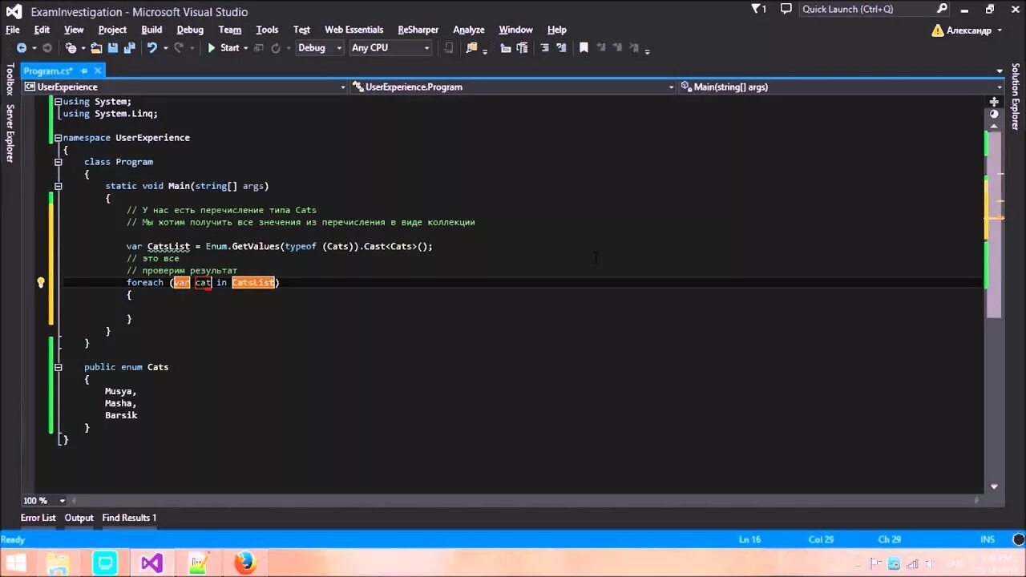Click the scrollbar down arrow
Viewport: 1026px width, 577px height.
point(994,486)
